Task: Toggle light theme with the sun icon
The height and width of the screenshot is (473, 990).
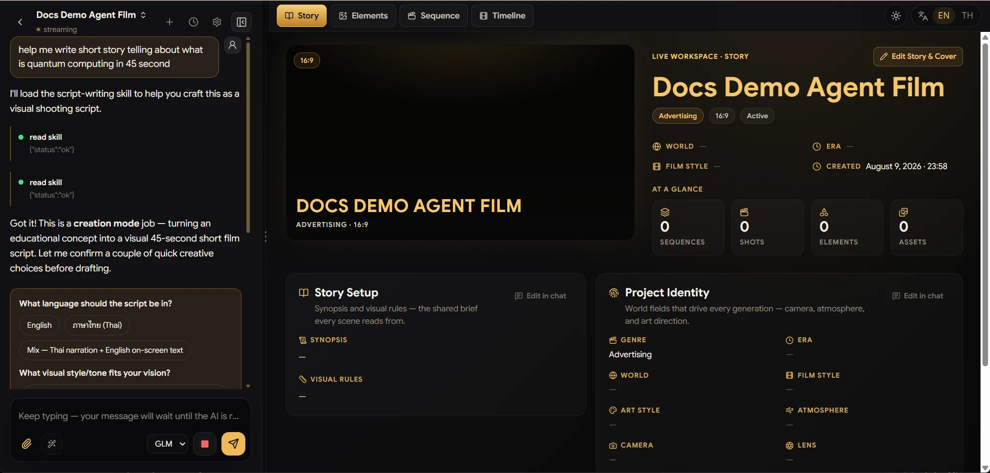Action: click(x=896, y=16)
